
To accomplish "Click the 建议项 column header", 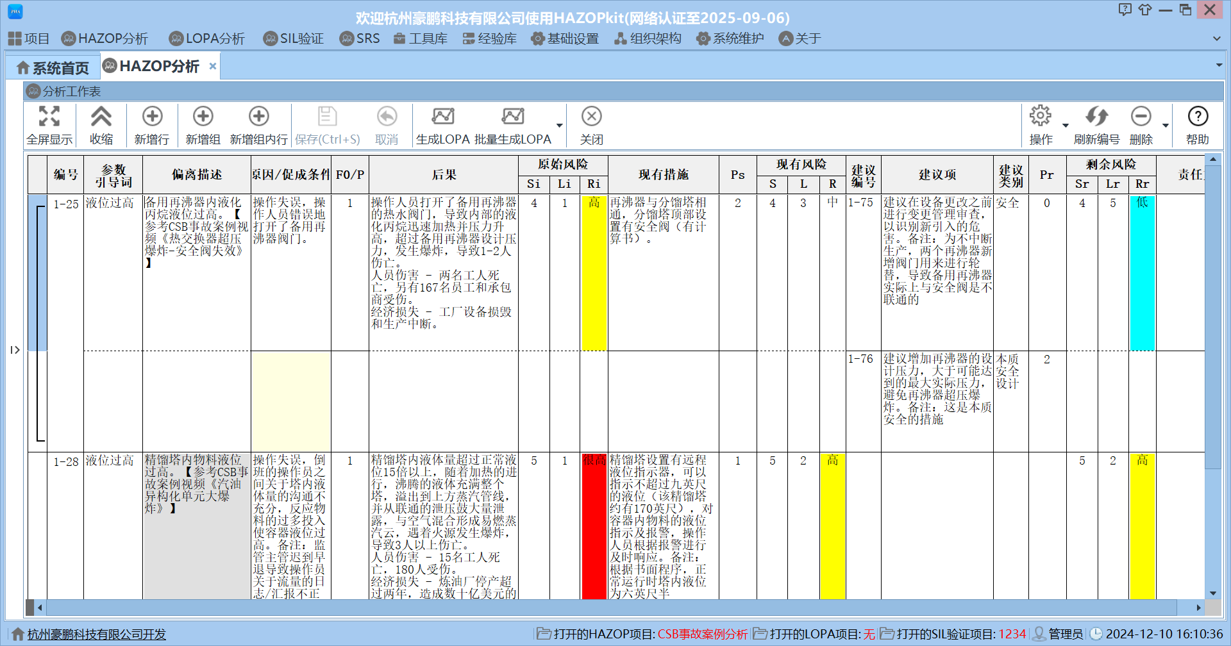I will coord(937,174).
